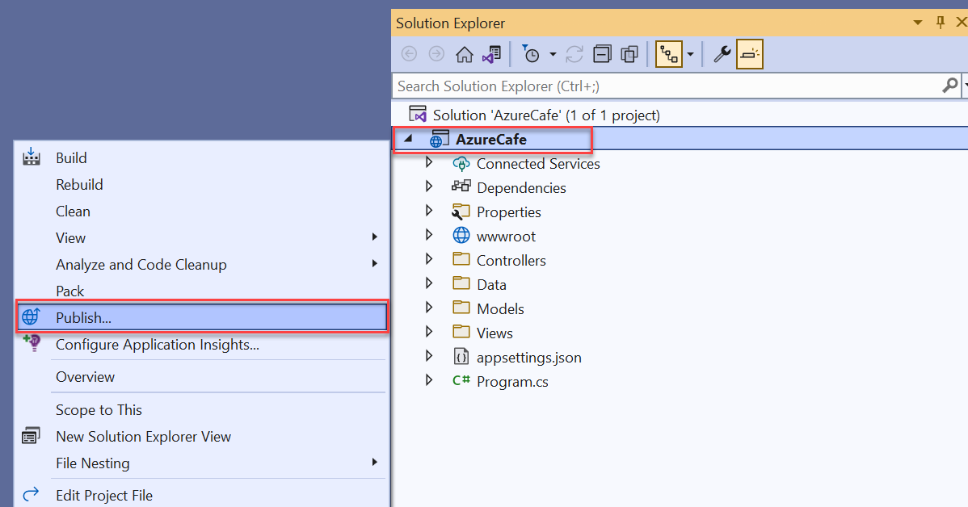
Task: Click the Views folder icon
Action: pyautogui.click(x=461, y=331)
